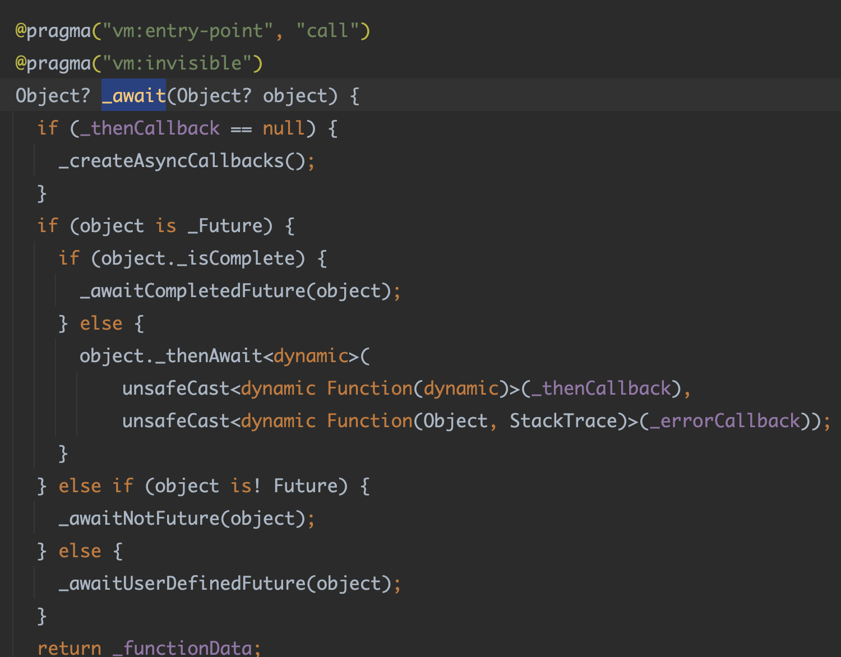This screenshot has width=841, height=657.
Task: Click _functionData in return statement
Action: tap(182, 648)
